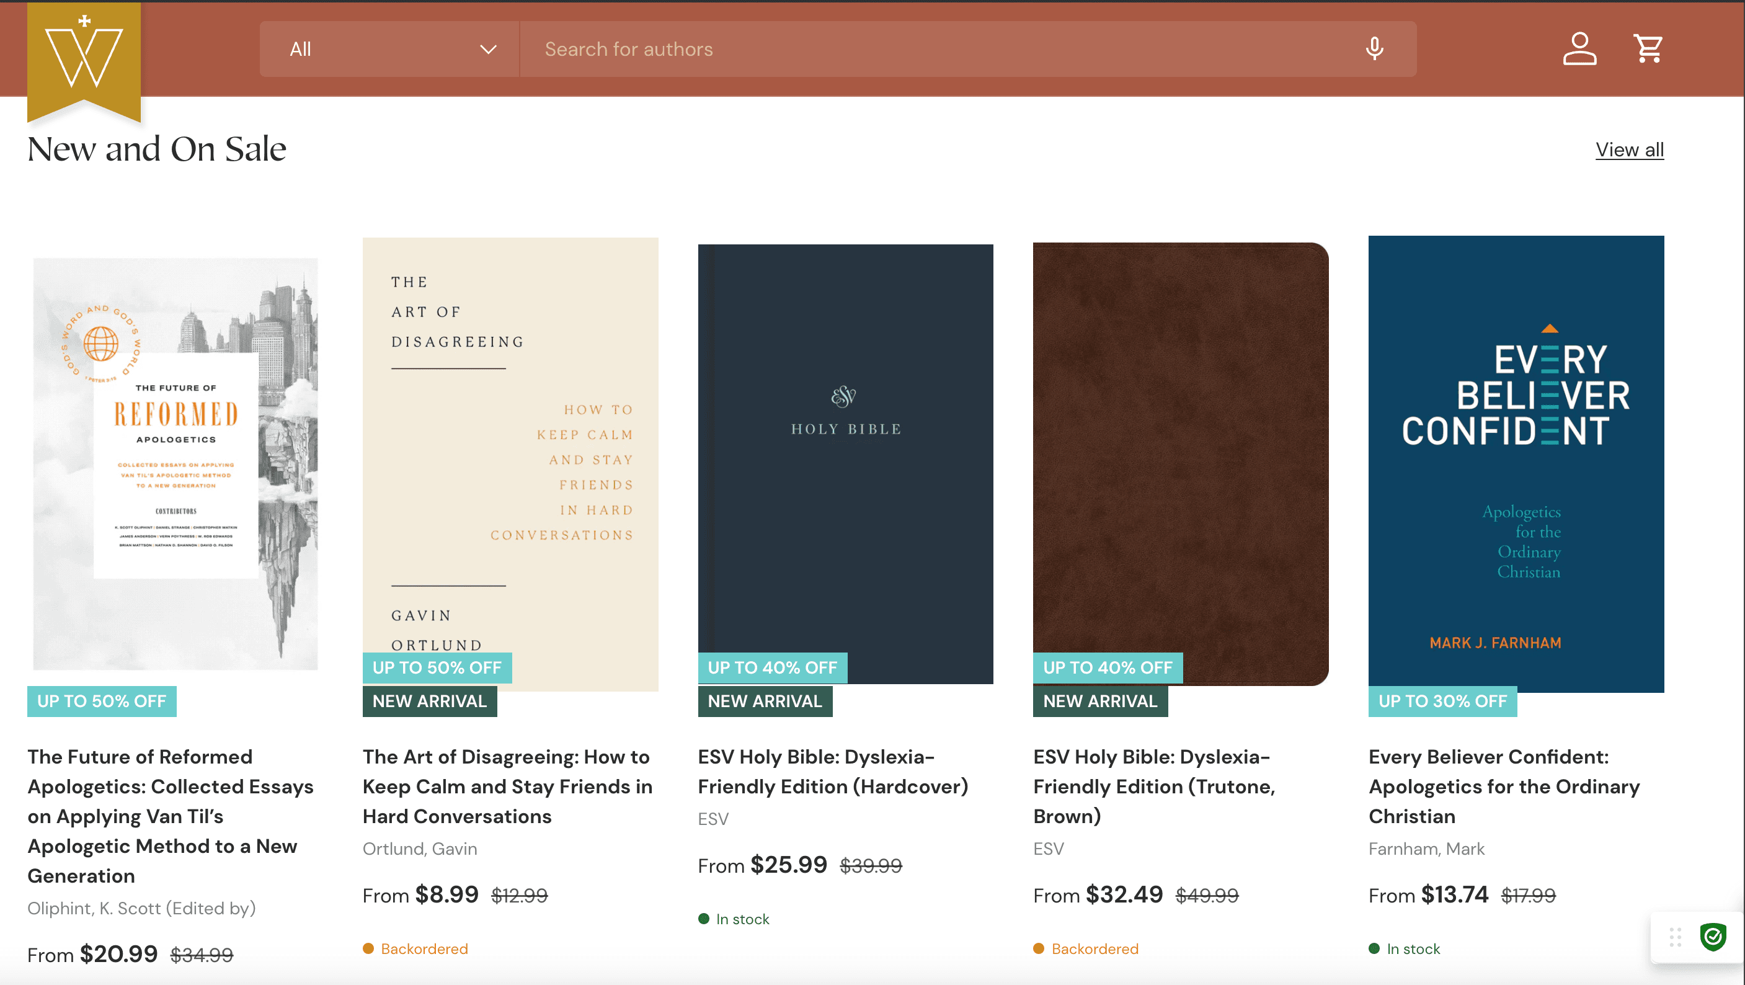Click the New and On Sale heading

pyautogui.click(x=156, y=149)
